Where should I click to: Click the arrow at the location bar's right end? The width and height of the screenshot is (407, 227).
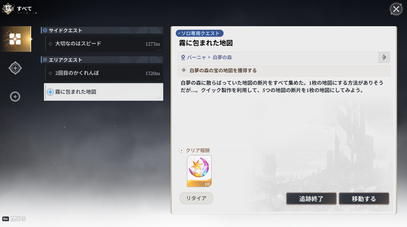(384, 58)
